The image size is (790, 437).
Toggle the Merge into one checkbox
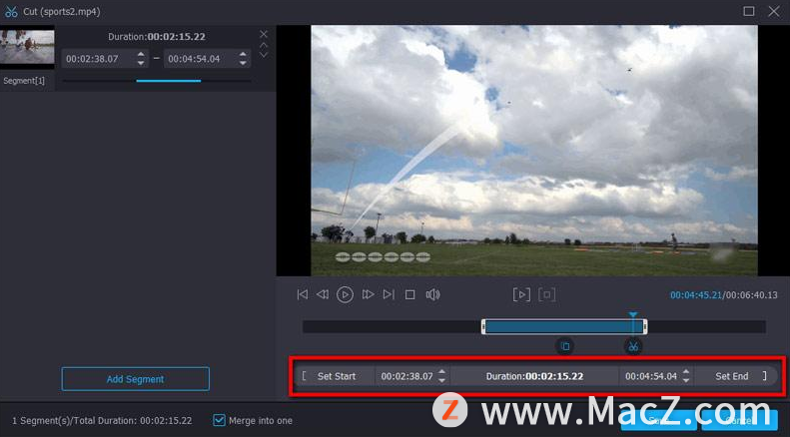219,420
